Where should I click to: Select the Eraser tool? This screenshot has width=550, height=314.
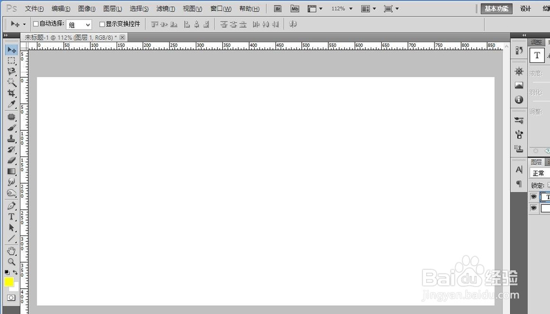coord(12,160)
